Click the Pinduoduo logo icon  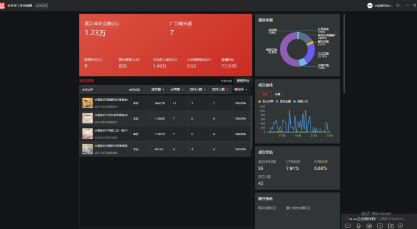tap(2, 5)
